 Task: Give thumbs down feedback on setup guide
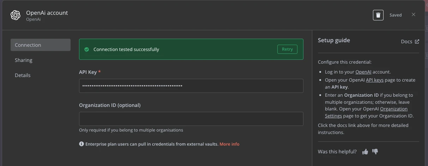pyautogui.click(x=375, y=152)
